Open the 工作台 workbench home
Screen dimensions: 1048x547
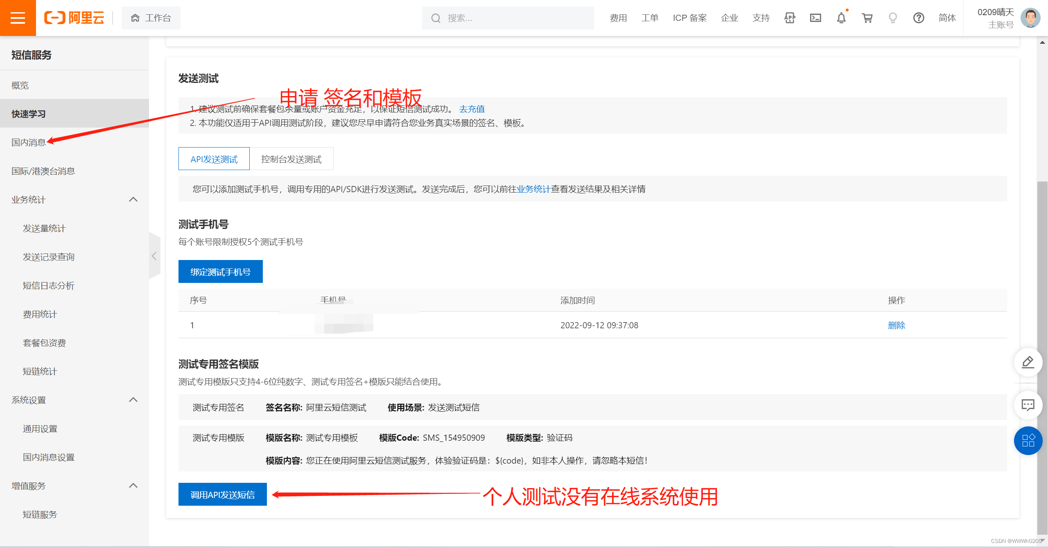click(151, 18)
